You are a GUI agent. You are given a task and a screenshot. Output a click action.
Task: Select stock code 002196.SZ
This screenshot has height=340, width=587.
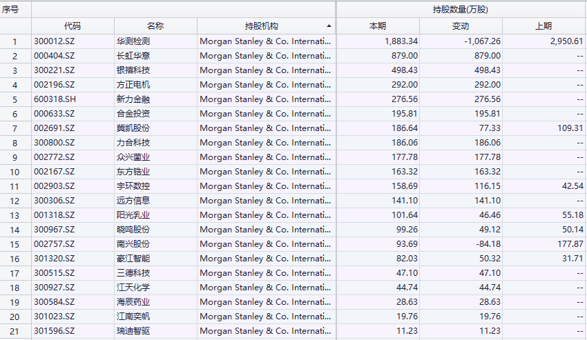pyautogui.click(x=55, y=85)
